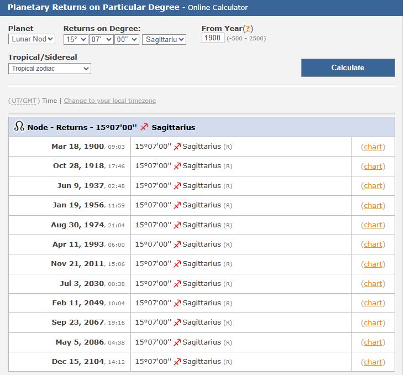The height and width of the screenshot is (375, 404).
Task: Select the date Oct 28, 1918
Action: 78,165
